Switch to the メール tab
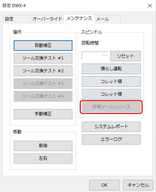 tap(102, 19)
